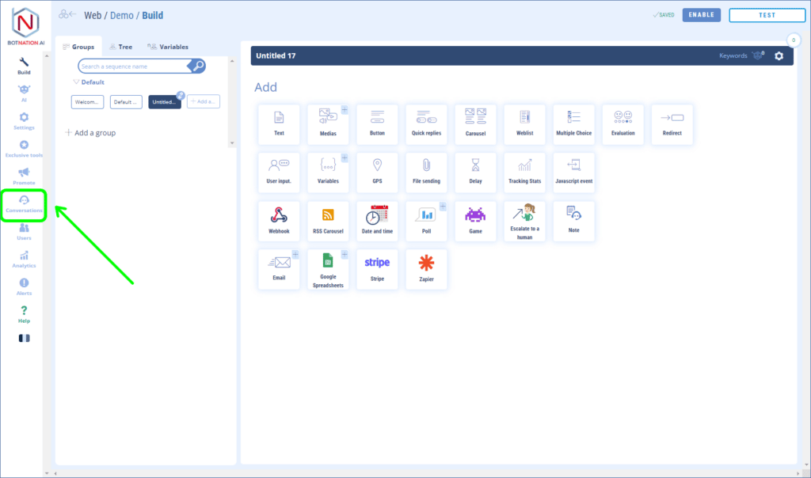Screen dimensions: 811x478
Task: Open the Variables tab
Action: tap(168, 47)
